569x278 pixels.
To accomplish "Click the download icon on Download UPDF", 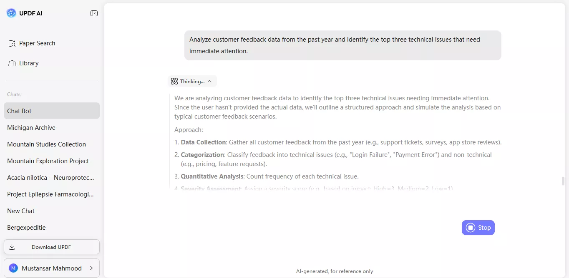I will [x=12, y=246].
